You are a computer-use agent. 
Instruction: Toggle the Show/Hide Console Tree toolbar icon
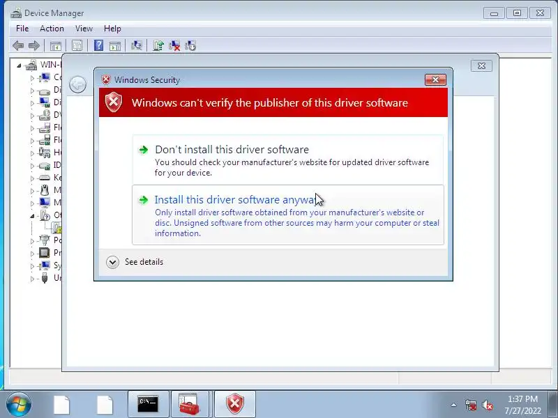(56, 45)
